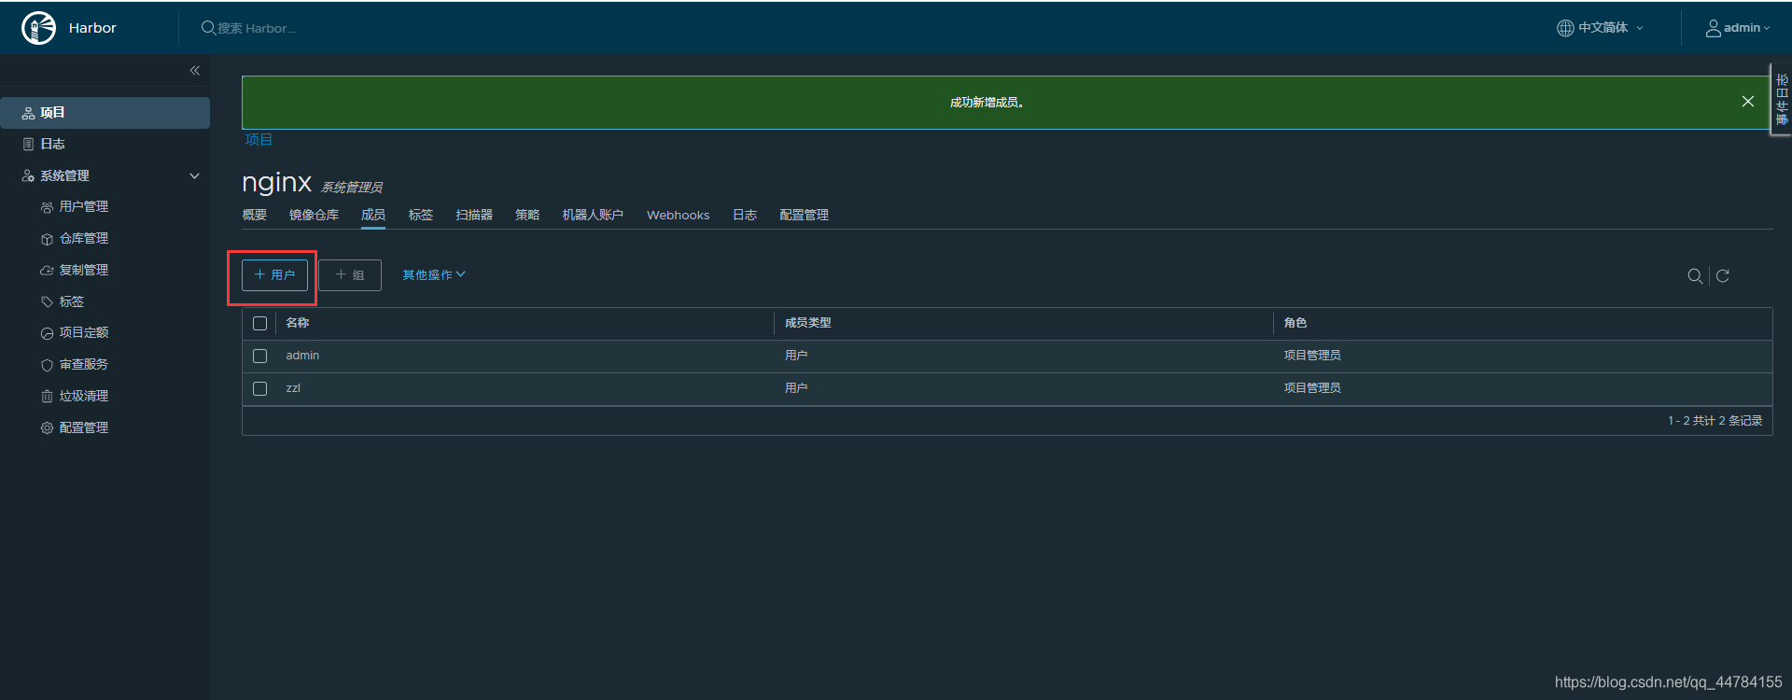Click the 仓库管理 registry cube icon
Screen dimensions: 1792x700
(47, 239)
